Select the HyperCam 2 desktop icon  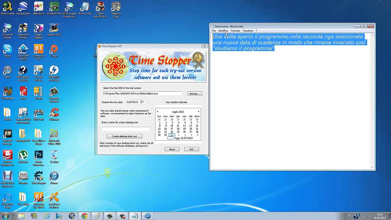54,30
